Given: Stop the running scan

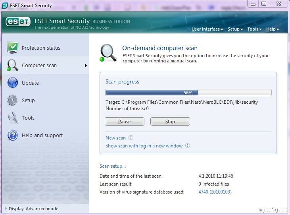Looking at the screenshot, I should coord(170,121).
